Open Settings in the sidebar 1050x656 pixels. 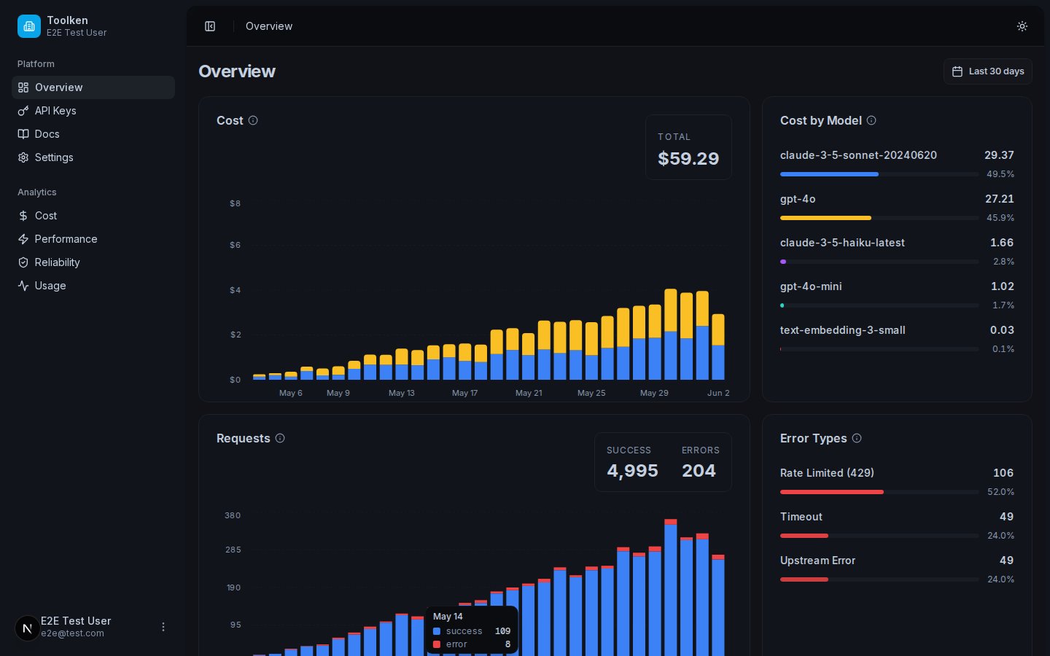coord(93,157)
